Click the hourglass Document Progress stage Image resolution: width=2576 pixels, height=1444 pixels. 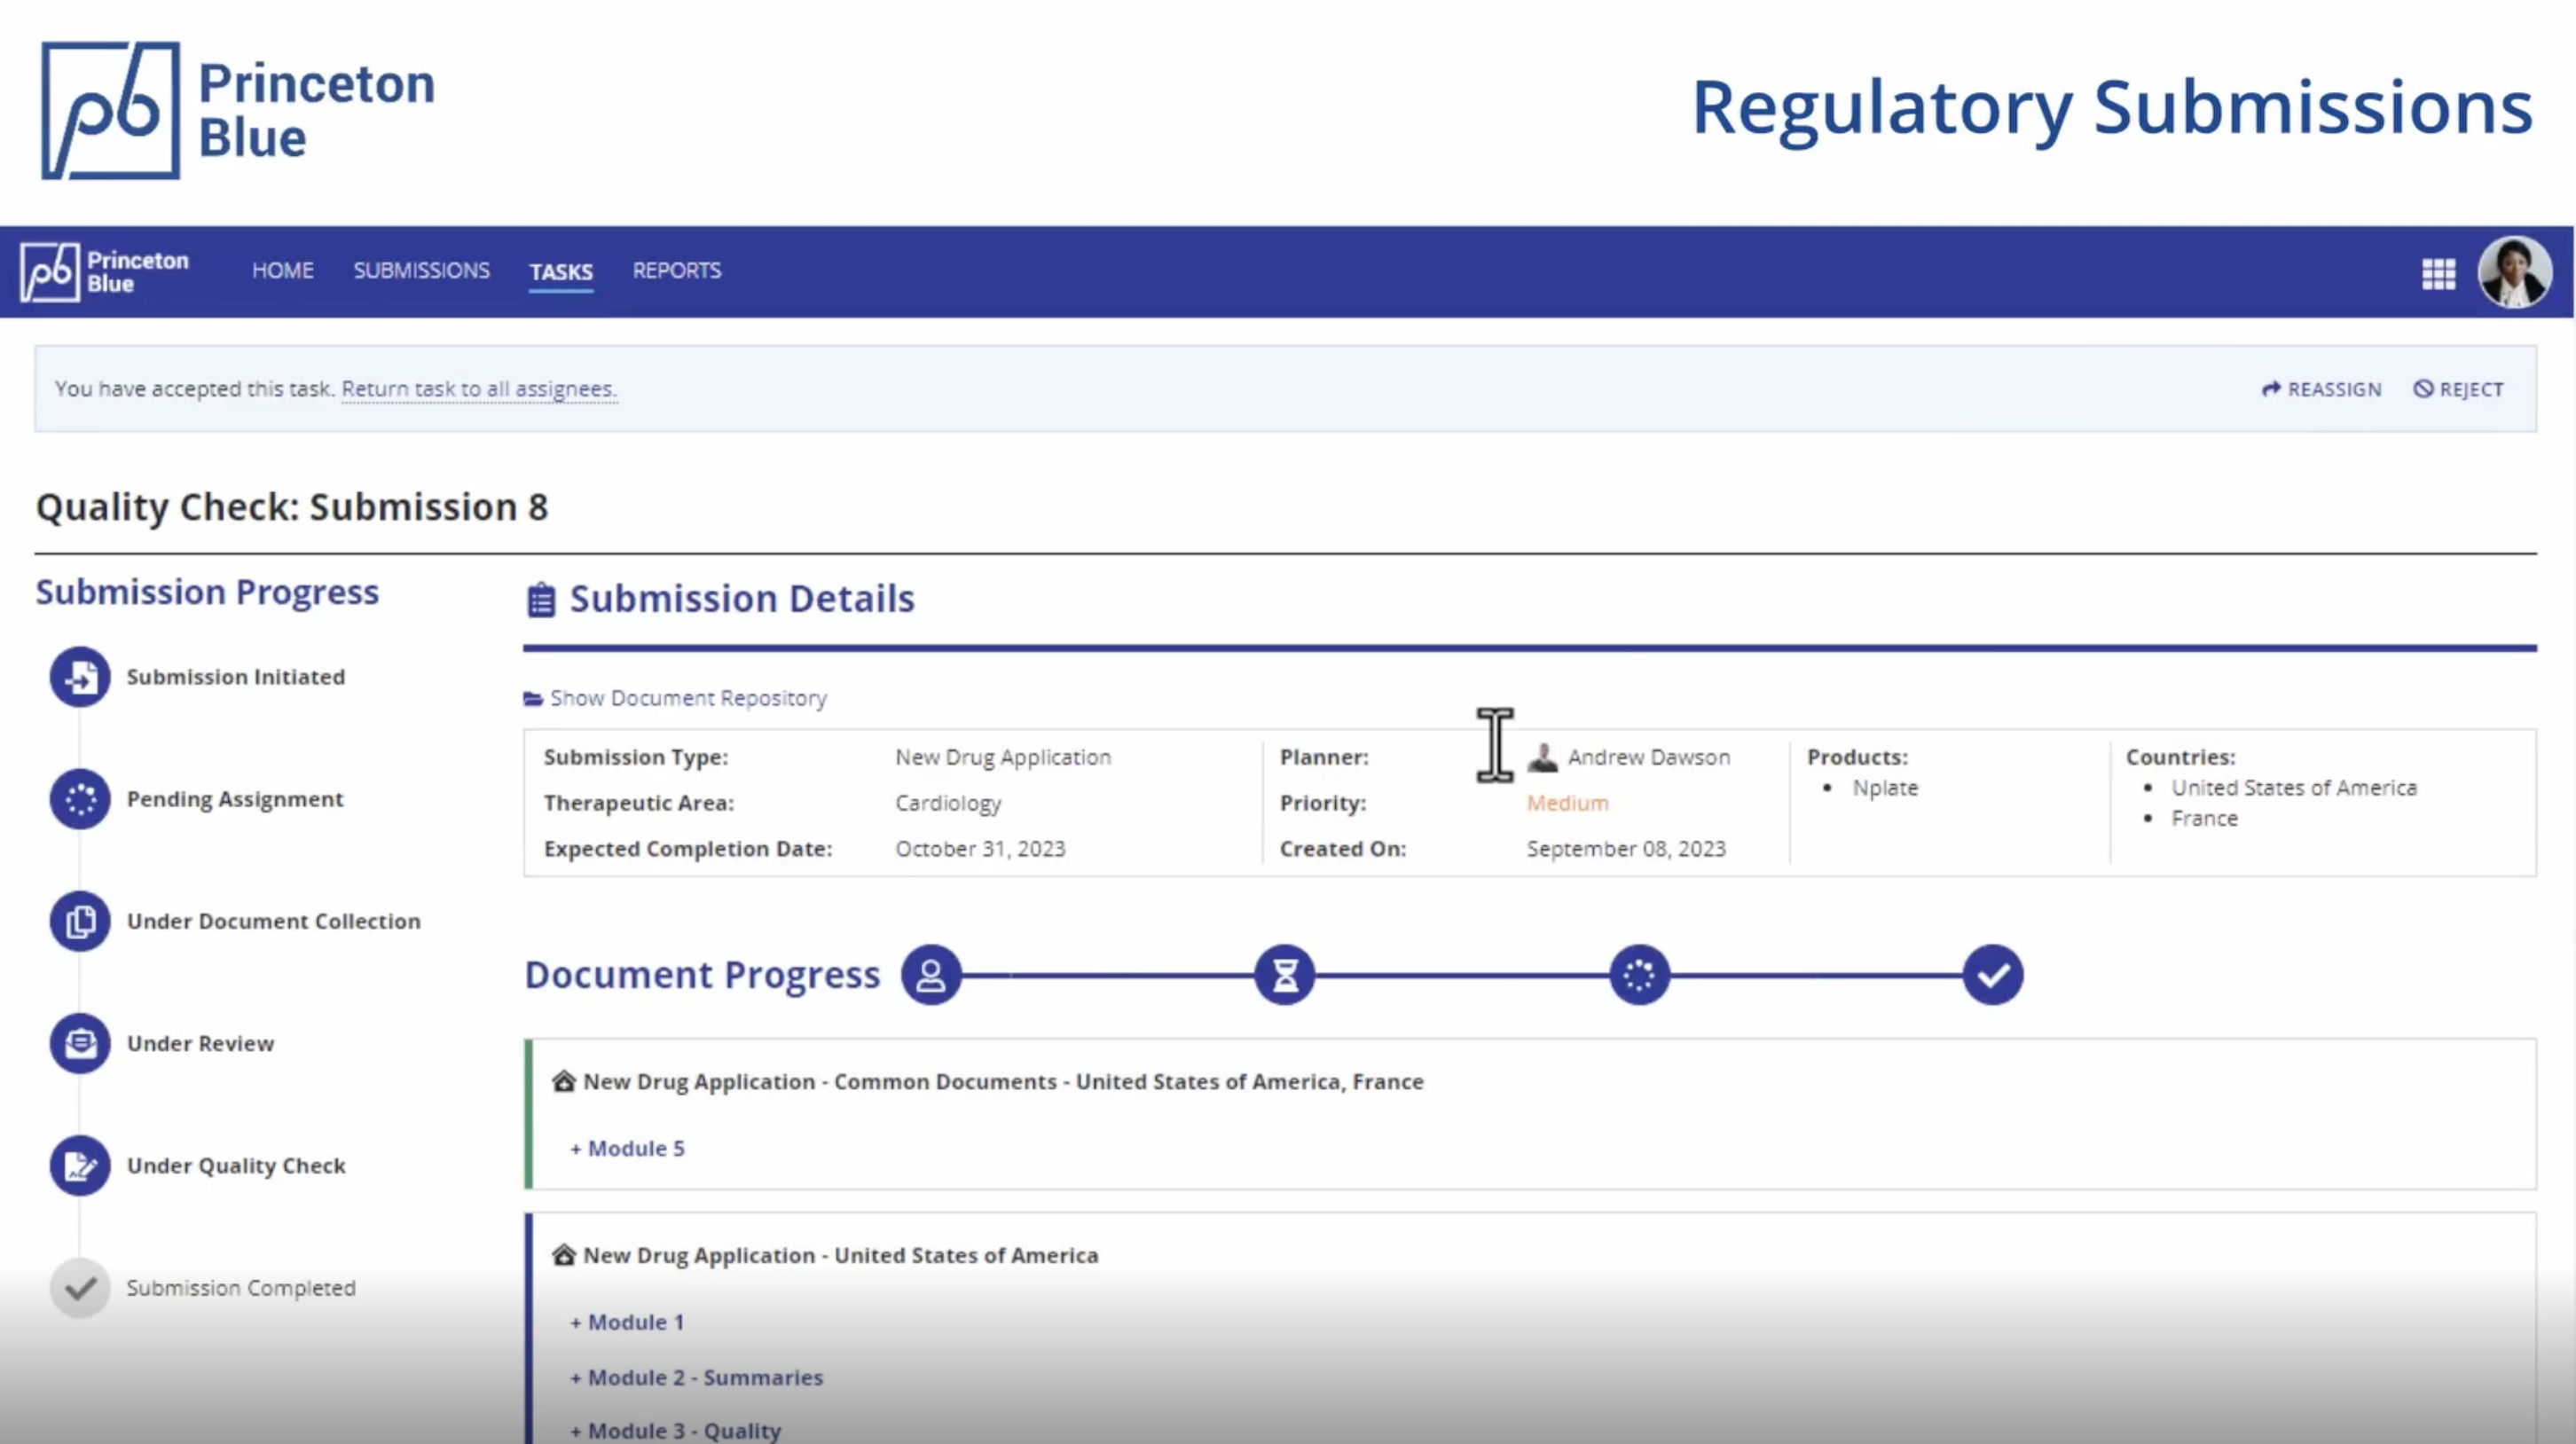tap(1285, 975)
